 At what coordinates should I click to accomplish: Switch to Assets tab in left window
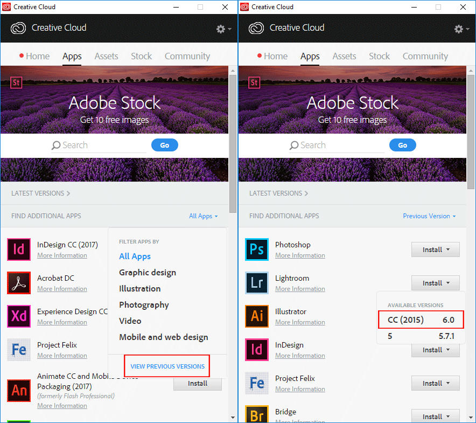[x=106, y=56]
